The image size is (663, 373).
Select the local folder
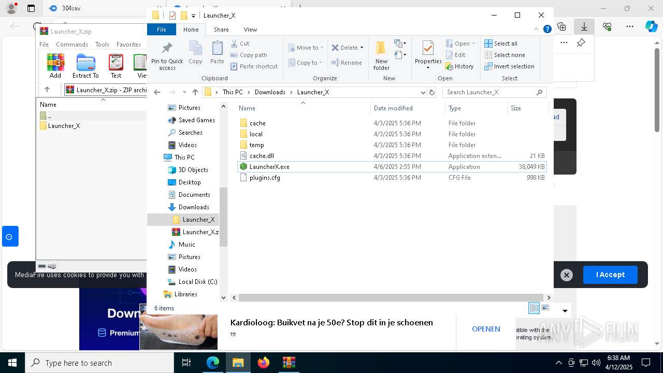(392, 134)
